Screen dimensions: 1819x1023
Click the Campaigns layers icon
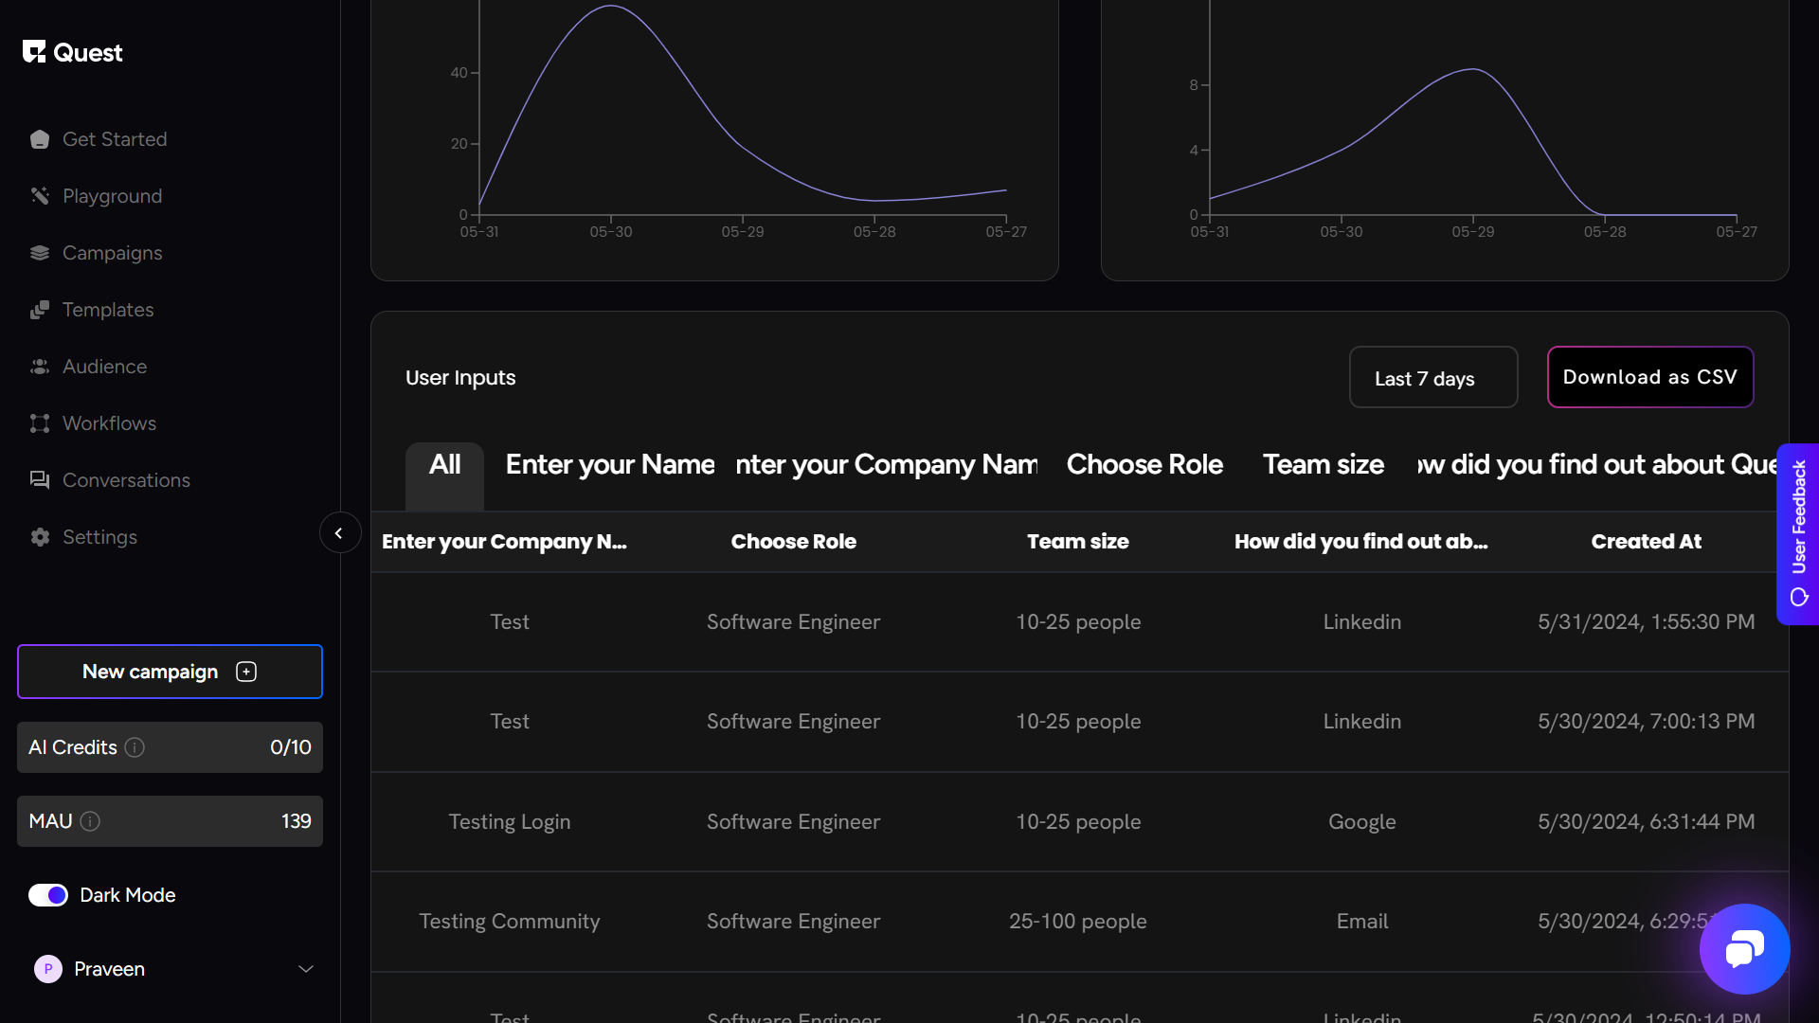(40, 253)
